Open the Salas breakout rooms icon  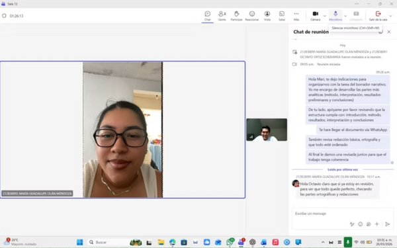click(282, 16)
